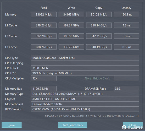145x131 pixels.
Task: Click the Close button
Action: pos(133,125)
